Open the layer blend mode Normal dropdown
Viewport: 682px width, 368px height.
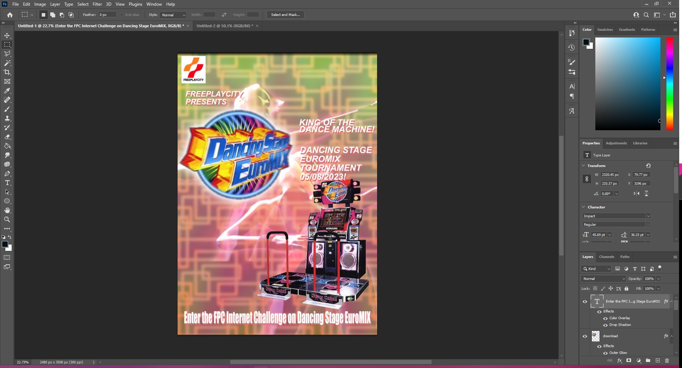tap(603, 279)
